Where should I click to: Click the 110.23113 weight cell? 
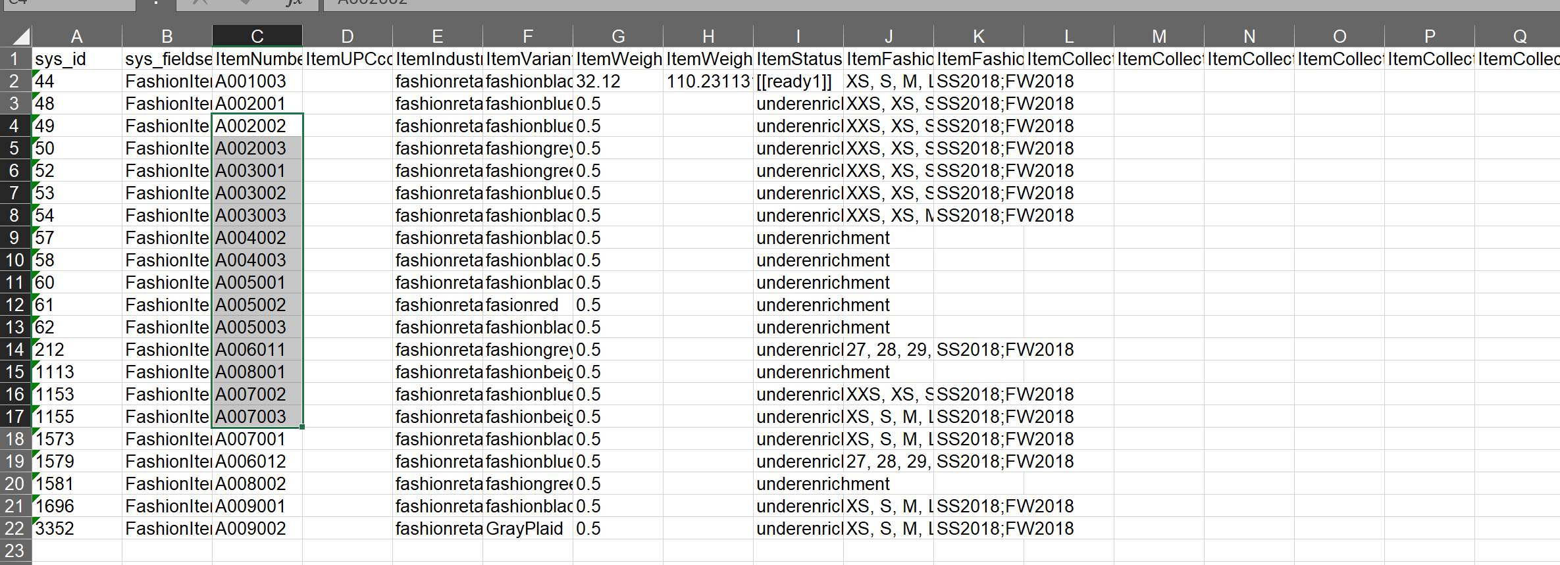[x=708, y=82]
